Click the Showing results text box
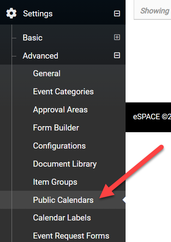 tap(153, 10)
